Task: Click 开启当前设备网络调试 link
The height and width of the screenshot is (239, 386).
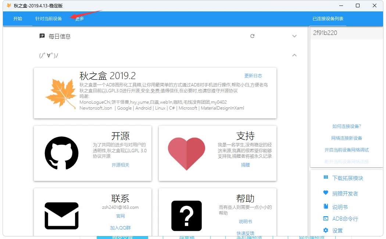Action: click(x=347, y=150)
